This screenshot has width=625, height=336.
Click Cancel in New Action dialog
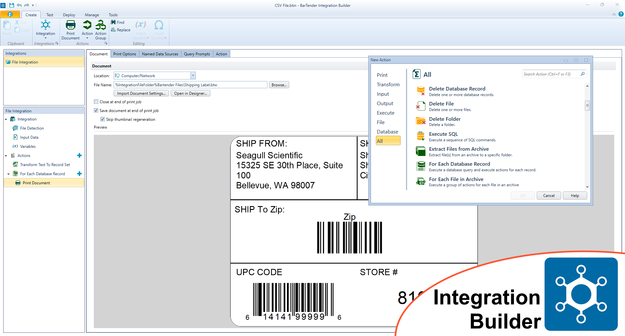click(x=549, y=195)
